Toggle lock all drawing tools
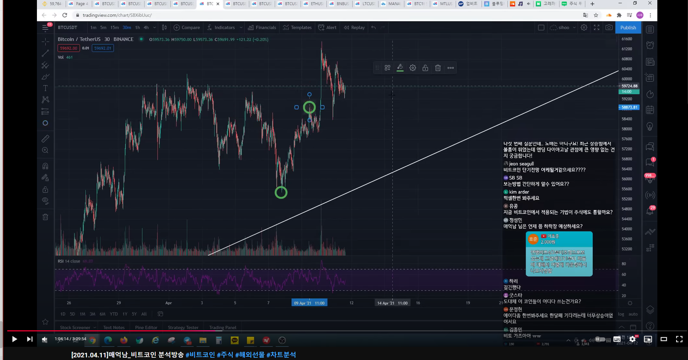The image size is (688, 360). [x=45, y=189]
